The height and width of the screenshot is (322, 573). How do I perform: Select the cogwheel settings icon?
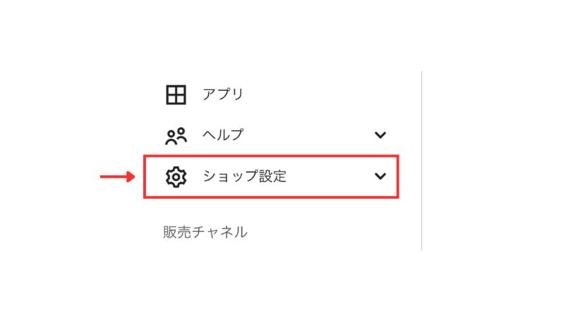pos(176,177)
